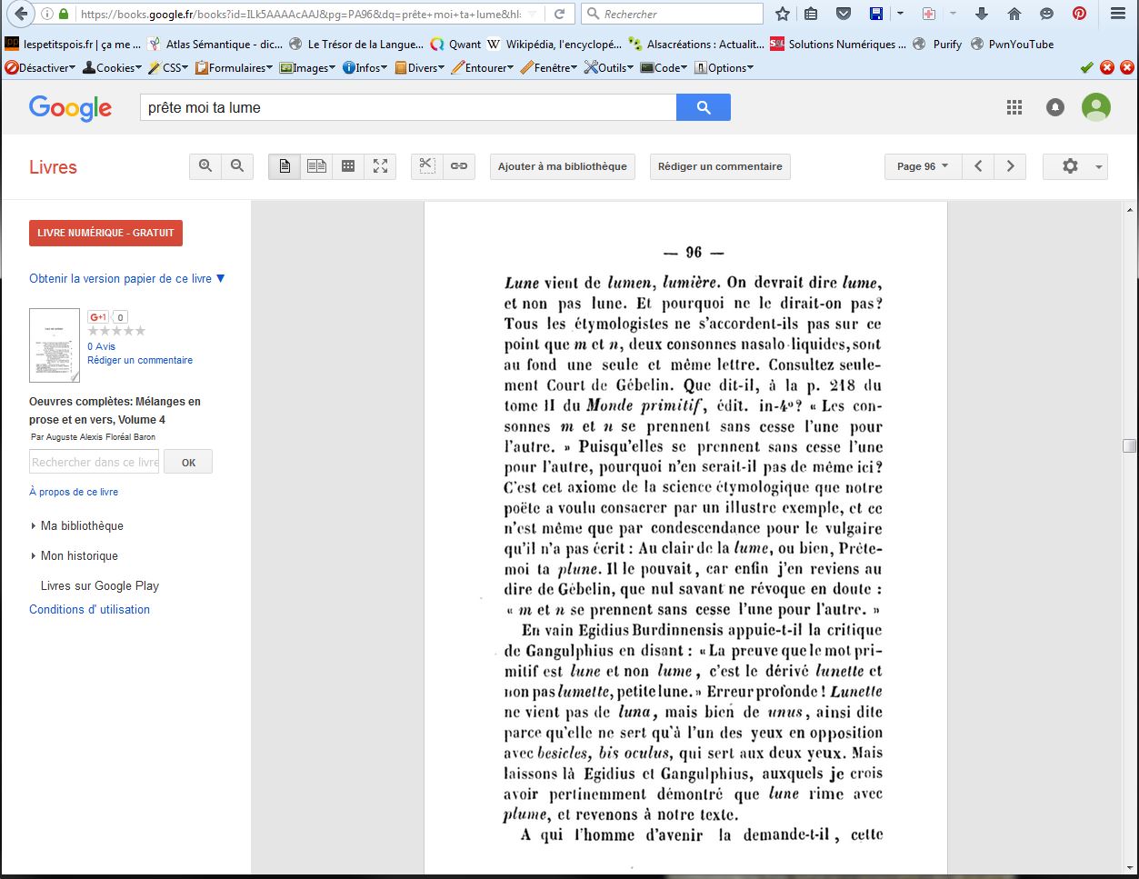Image resolution: width=1139 pixels, height=879 pixels.
Task: Click the Rechercher dans ce livre field
Action: (x=95, y=462)
